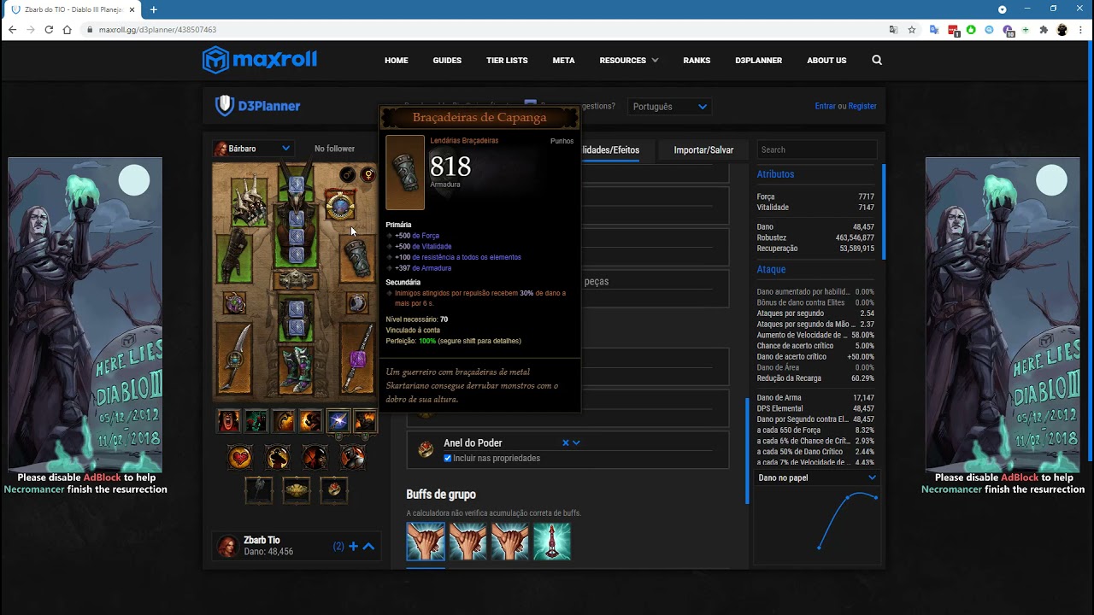
Task: Remove Anel do Poder with the X
Action: point(565,443)
